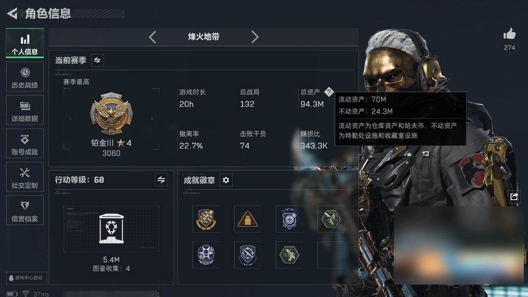The width and height of the screenshot is (528, 297).
Task: Open the 社交定制 section
Action: click(x=25, y=177)
